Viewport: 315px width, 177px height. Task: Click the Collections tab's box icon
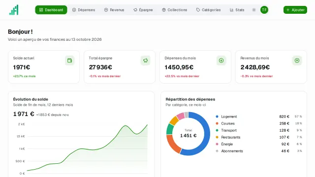pos(164,10)
